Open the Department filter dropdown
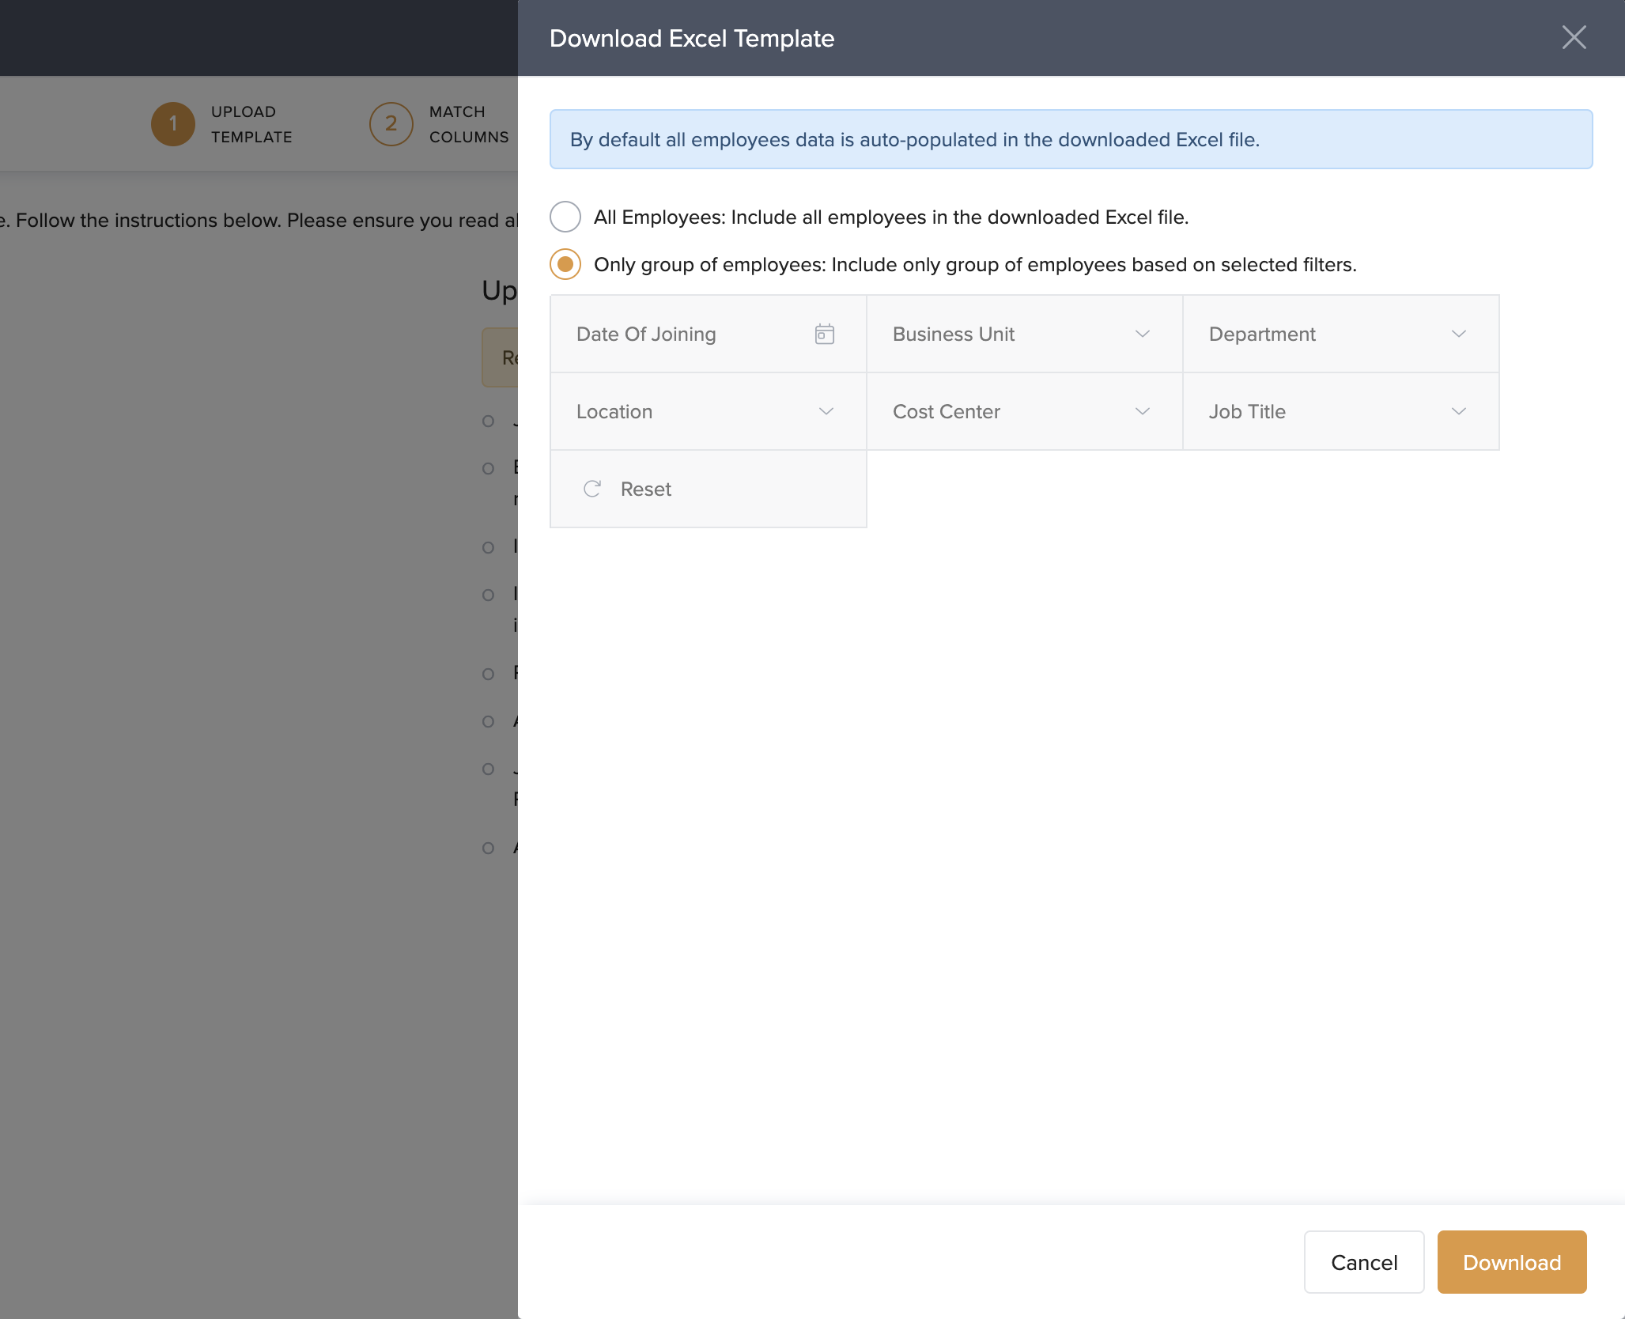The image size is (1625, 1319). coord(1340,334)
